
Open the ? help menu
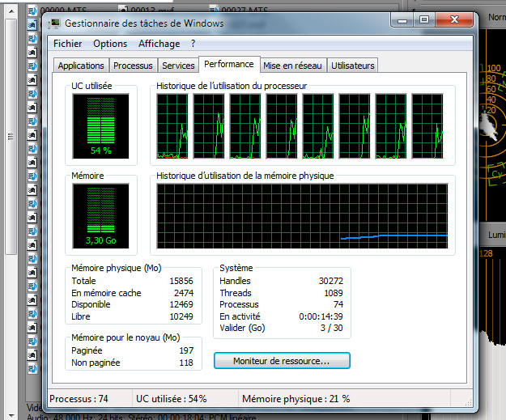pos(193,44)
